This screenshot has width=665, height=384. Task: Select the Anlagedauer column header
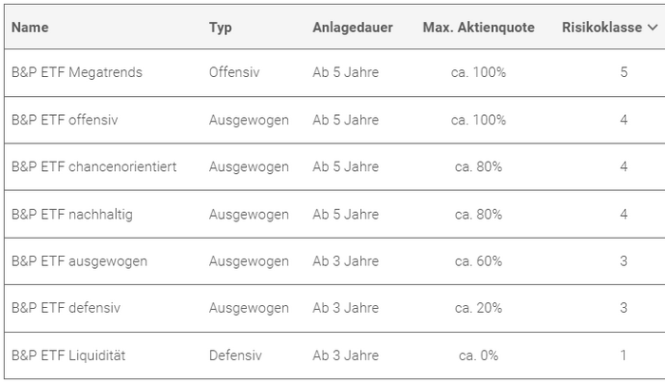pos(352,28)
